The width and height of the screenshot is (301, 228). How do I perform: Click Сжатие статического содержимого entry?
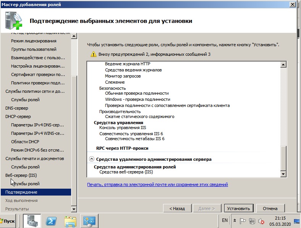click(x=139, y=117)
